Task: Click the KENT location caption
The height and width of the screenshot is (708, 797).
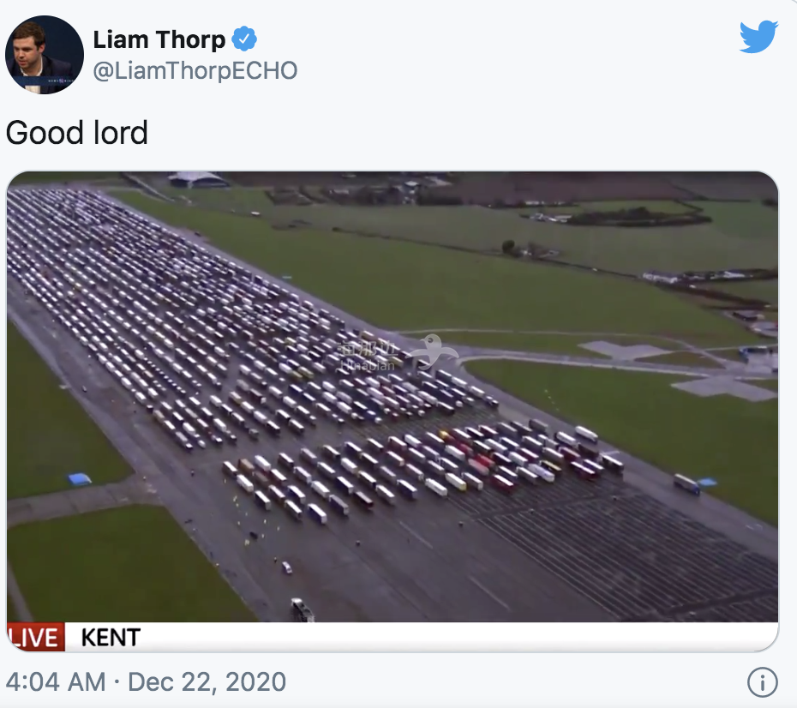Action: pyautogui.click(x=111, y=638)
